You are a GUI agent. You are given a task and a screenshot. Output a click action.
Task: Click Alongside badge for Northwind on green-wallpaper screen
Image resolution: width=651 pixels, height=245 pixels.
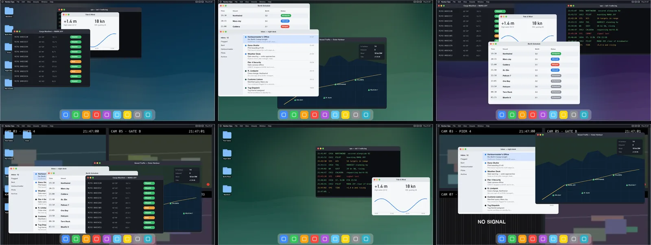tap(286, 15)
